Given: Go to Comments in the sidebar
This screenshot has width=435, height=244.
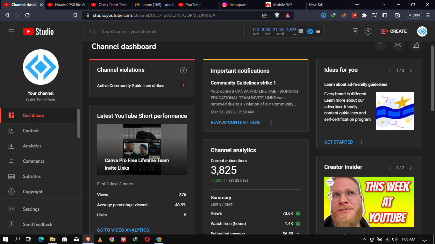Looking at the screenshot, I should [38, 161].
